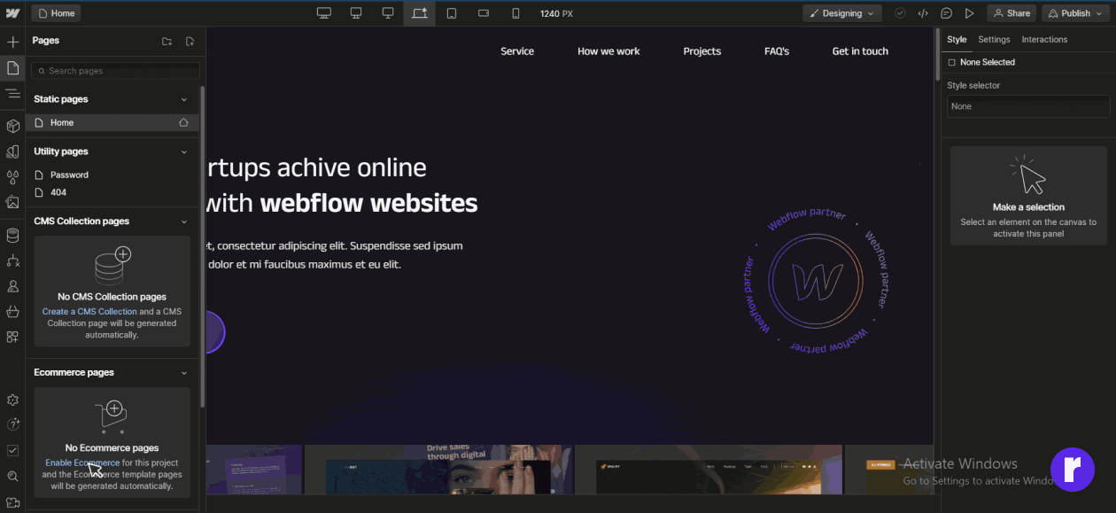Open the code export icon

pos(923,13)
